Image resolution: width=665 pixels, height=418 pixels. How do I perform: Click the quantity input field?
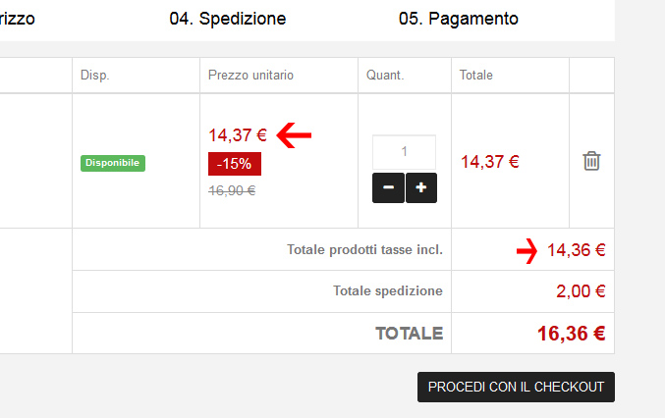(404, 152)
